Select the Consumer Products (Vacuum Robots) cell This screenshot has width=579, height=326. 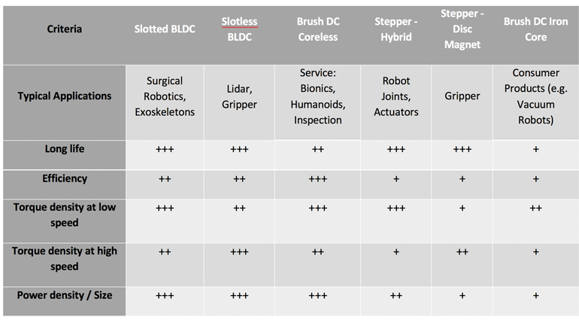pos(536,96)
